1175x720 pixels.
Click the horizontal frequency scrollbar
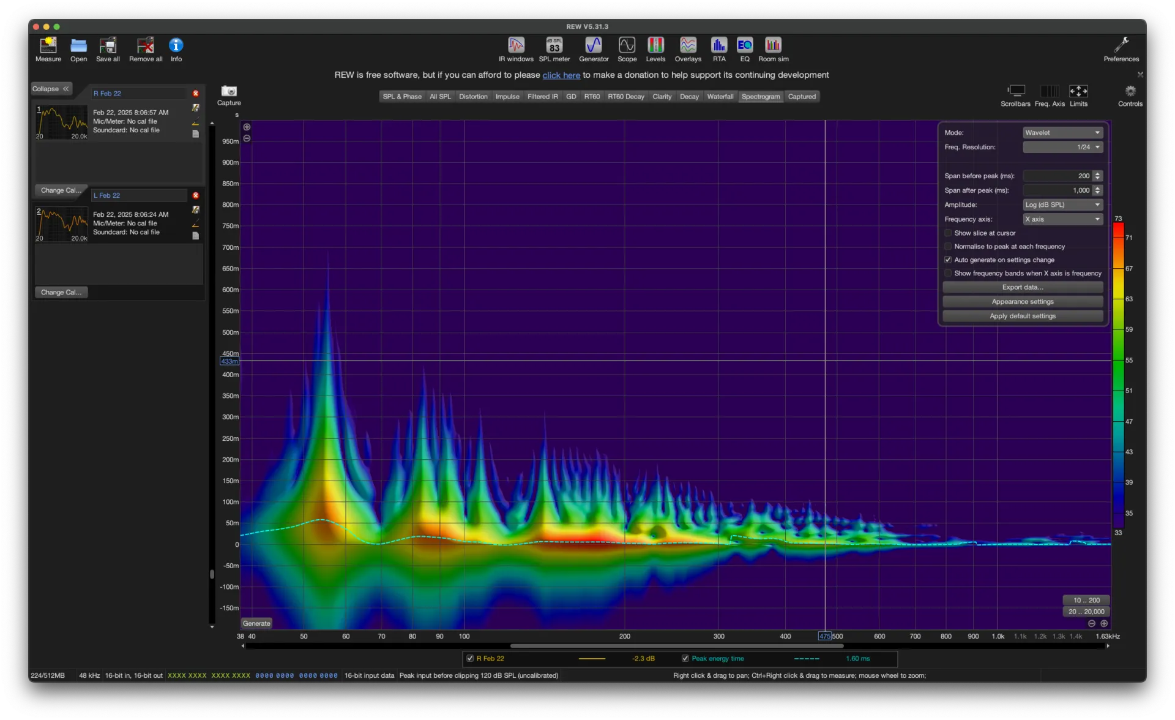click(x=676, y=646)
